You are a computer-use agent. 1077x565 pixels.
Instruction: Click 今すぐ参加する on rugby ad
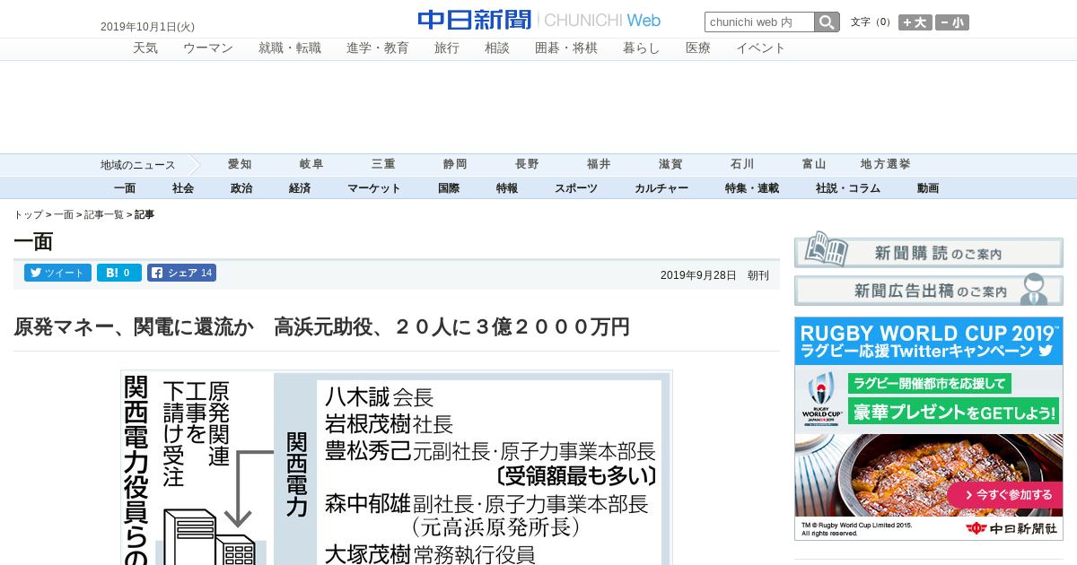point(1004,495)
